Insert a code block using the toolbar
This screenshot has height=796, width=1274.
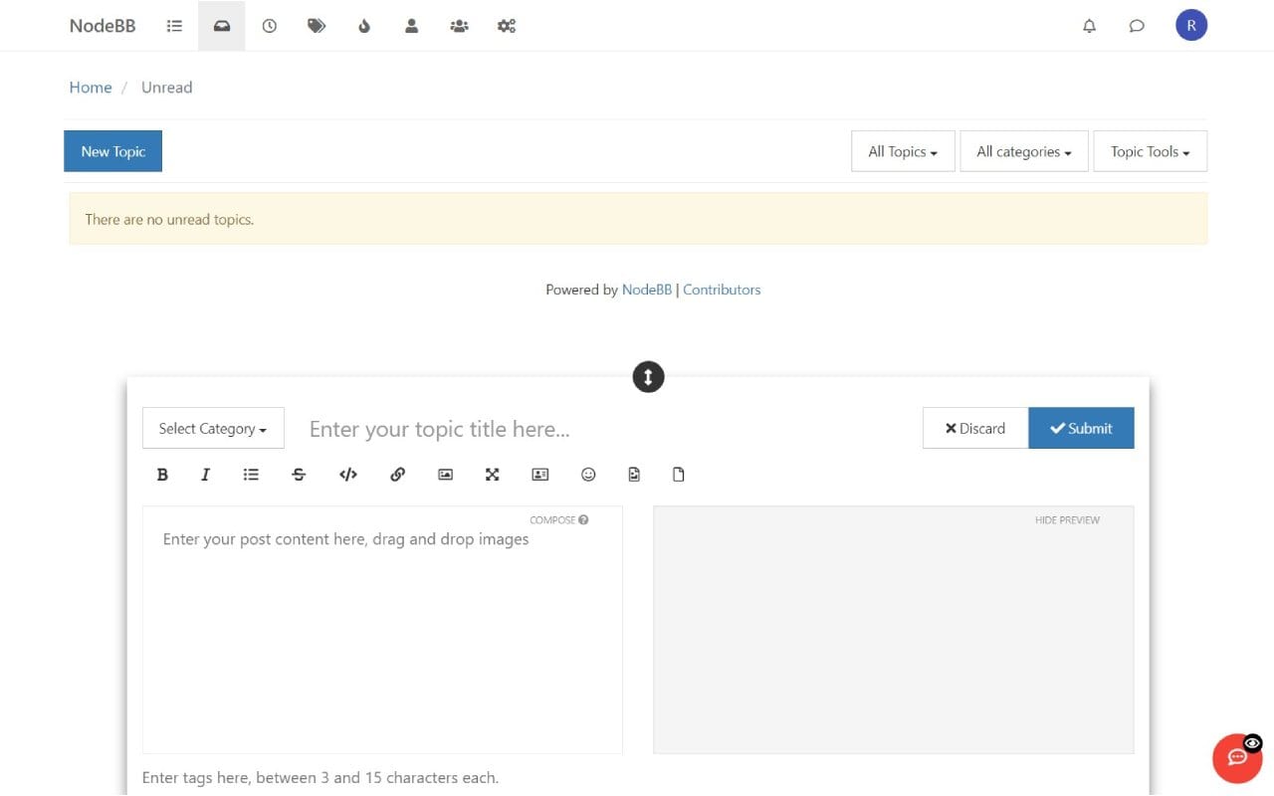pos(347,475)
